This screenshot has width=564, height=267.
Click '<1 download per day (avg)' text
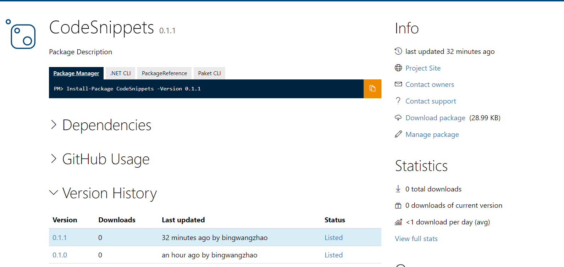tap(448, 222)
